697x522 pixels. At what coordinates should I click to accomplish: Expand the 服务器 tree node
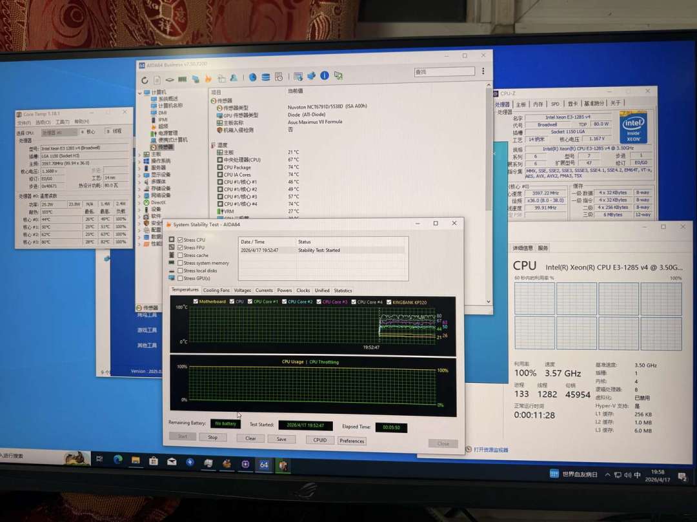click(140, 168)
